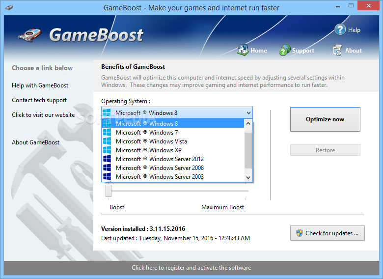
Task: Pick Microsoft Windows Server 2003 option
Action: [173, 176]
